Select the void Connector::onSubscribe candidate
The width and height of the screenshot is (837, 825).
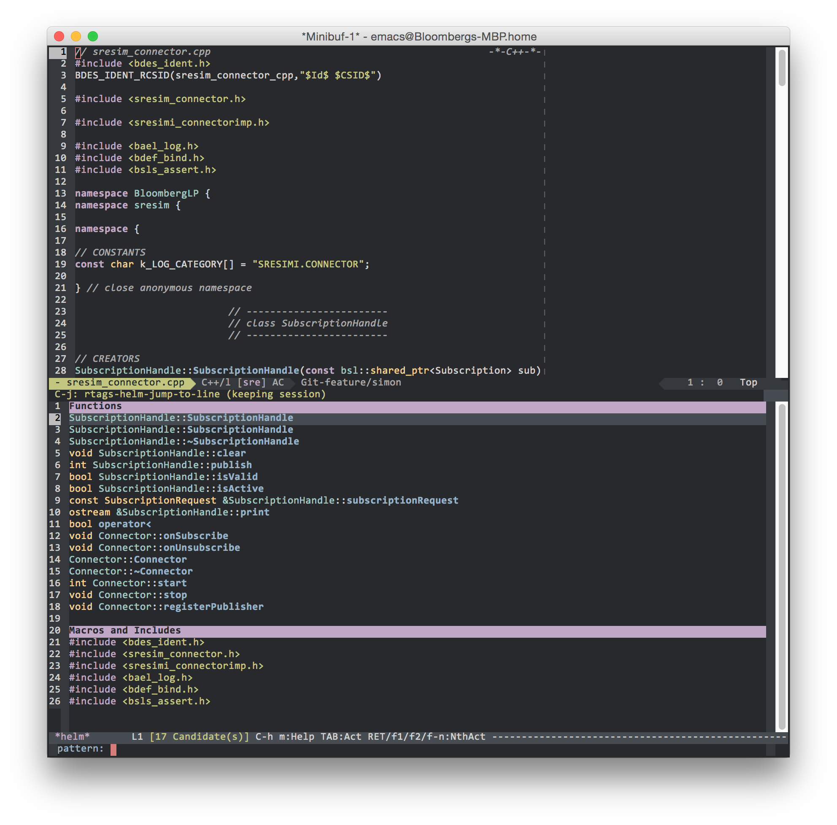point(148,536)
